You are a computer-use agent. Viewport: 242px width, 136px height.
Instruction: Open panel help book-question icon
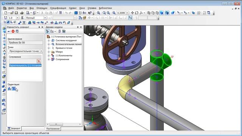click(x=17, y=31)
